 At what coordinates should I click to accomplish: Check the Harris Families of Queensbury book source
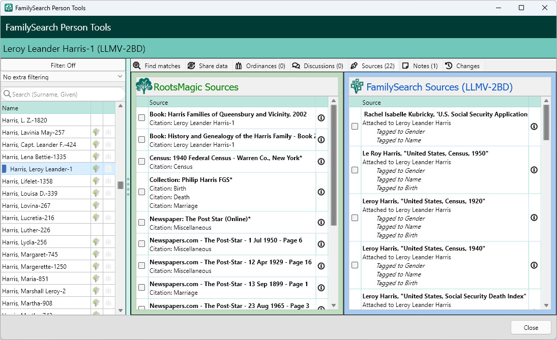coord(142,118)
